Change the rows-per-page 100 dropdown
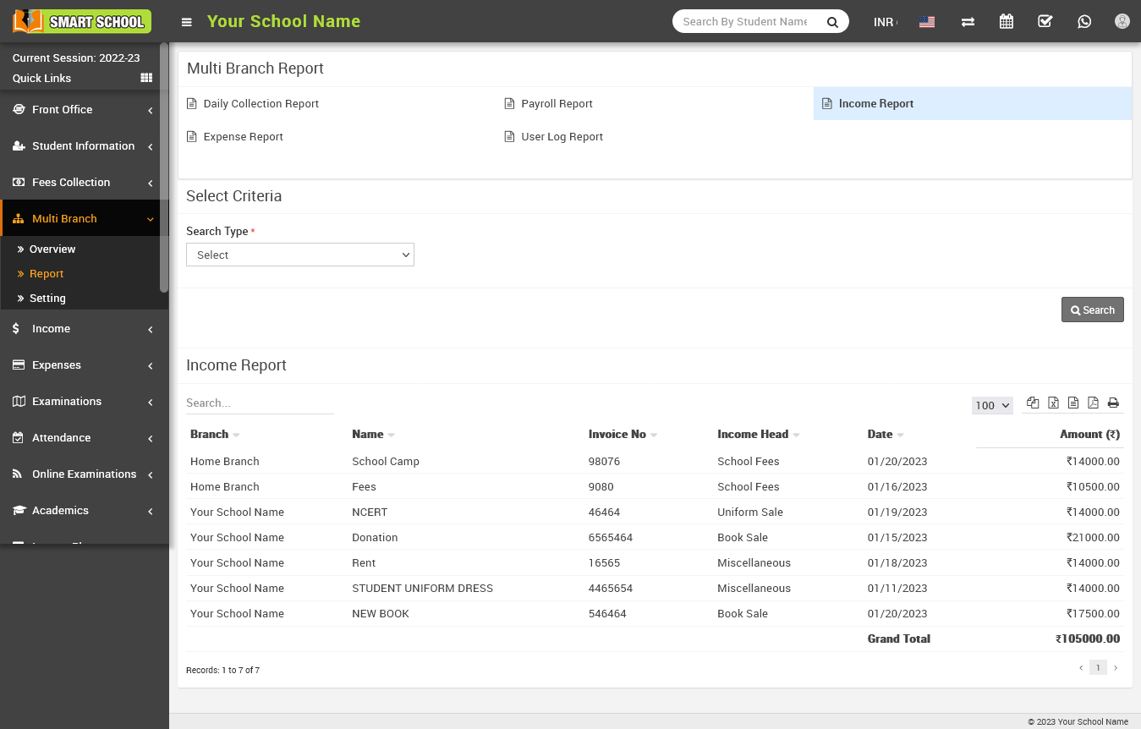The width and height of the screenshot is (1141, 729). point(991,406)
